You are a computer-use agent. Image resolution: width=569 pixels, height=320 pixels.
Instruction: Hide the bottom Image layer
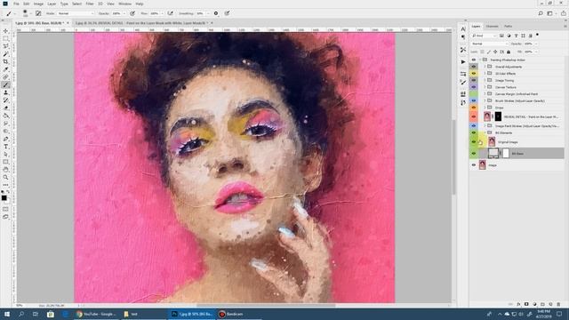473,165
